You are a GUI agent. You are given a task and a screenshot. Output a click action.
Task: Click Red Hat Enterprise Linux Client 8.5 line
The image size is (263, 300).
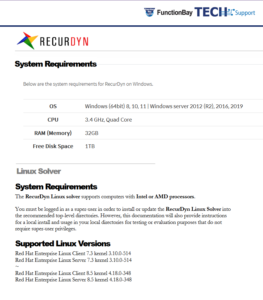[73, 273]
